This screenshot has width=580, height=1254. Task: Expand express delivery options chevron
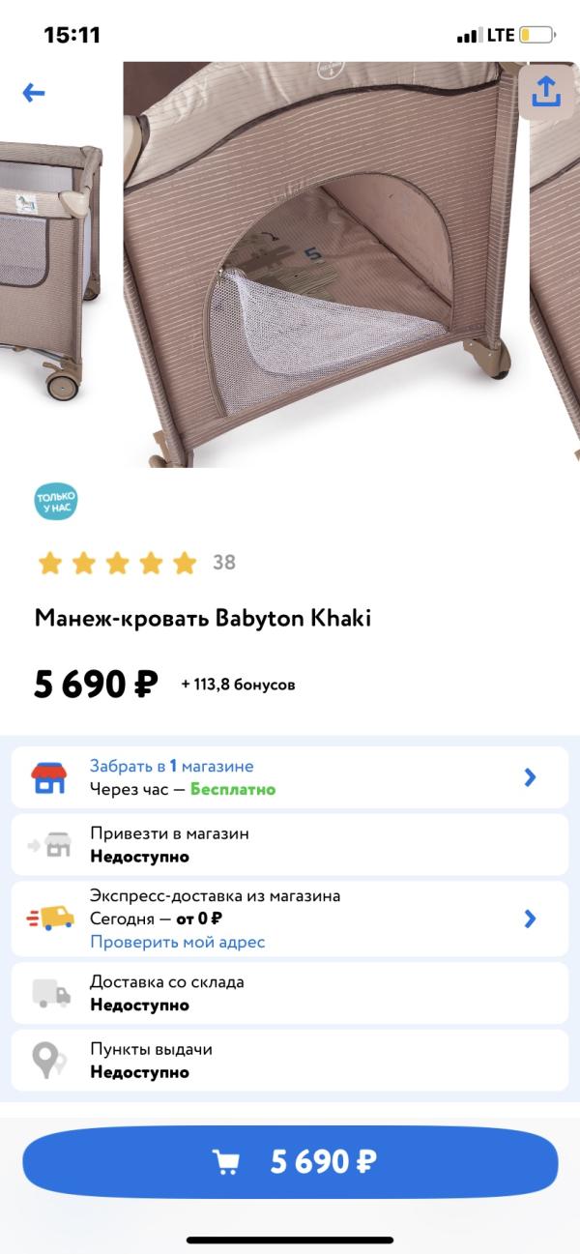[530, 919]
